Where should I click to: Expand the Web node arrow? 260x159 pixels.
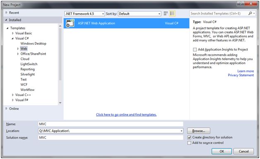coord(18,49)
